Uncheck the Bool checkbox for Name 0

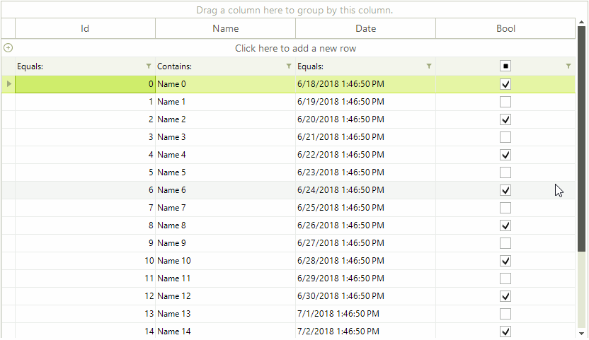(505, 84)
